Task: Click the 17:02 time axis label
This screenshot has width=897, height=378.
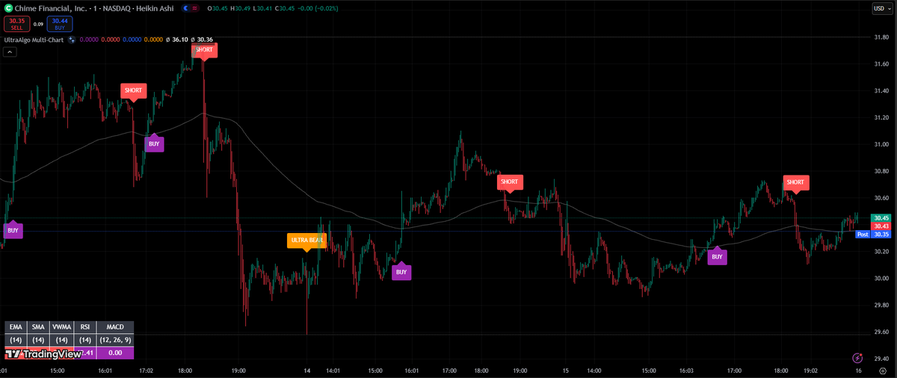Action: coord(146,370)
